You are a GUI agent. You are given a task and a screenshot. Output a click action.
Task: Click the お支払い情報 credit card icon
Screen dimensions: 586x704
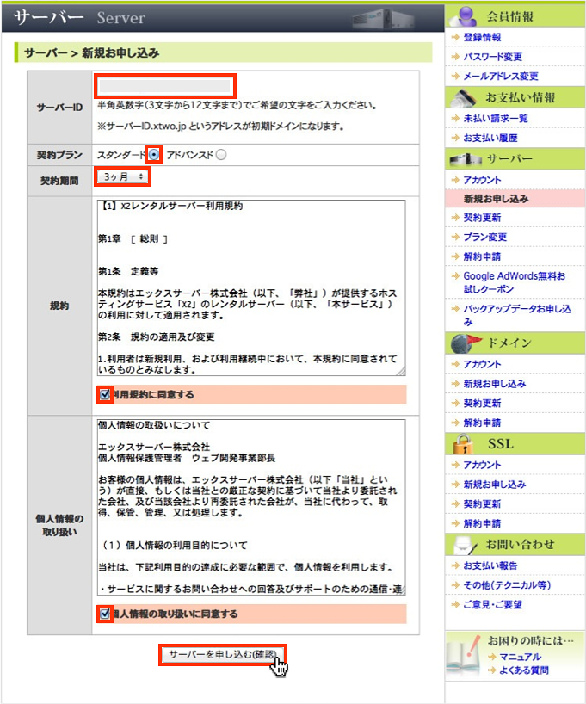pyautogui.click(x=464, y=97)
